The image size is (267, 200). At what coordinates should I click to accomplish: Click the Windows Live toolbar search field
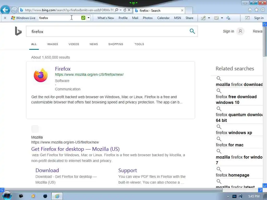click(60, 18)
